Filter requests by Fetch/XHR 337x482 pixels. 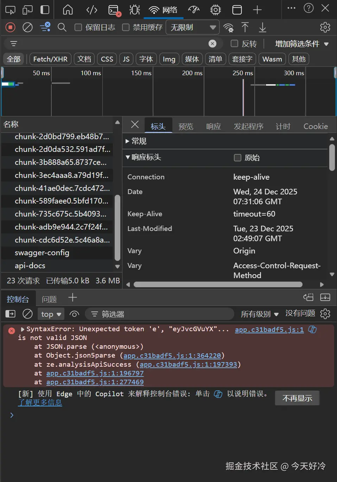[x=50, y=59]
